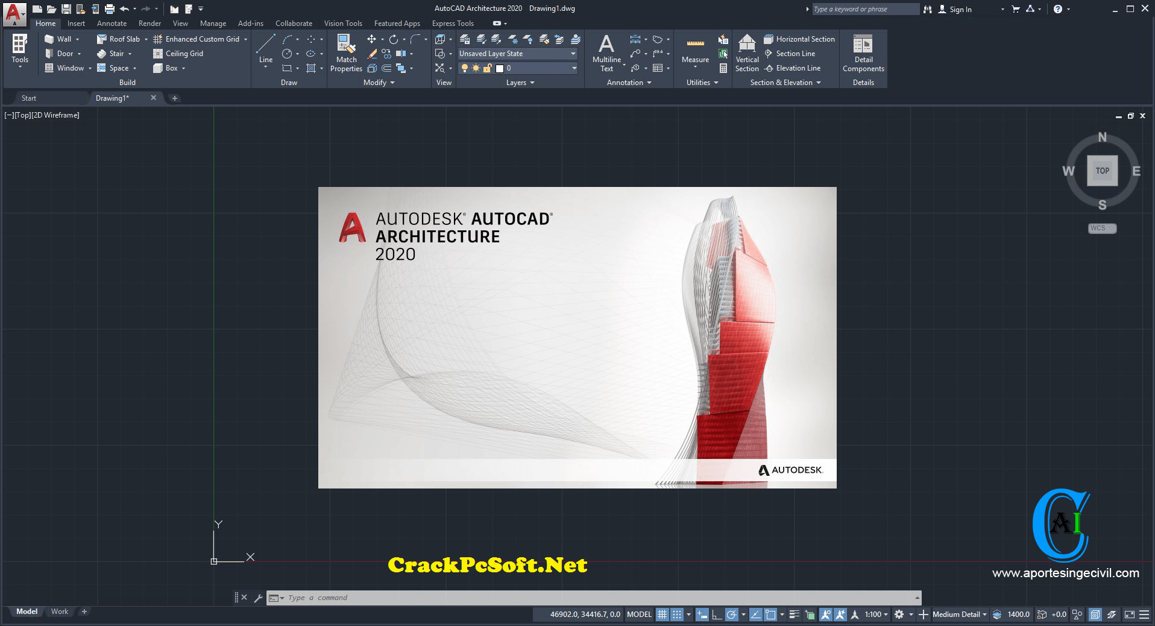The height and width of the screenshot is (626, 1155).
Task: Open the layer 0 dropdown list
Action: (x=518, y=68)
